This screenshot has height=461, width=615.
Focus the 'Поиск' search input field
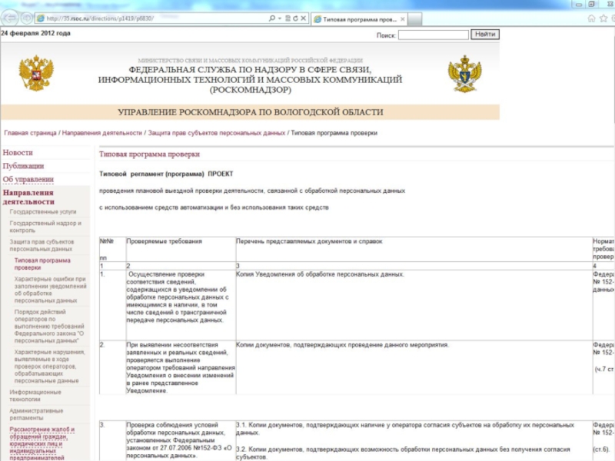(434, 35)
